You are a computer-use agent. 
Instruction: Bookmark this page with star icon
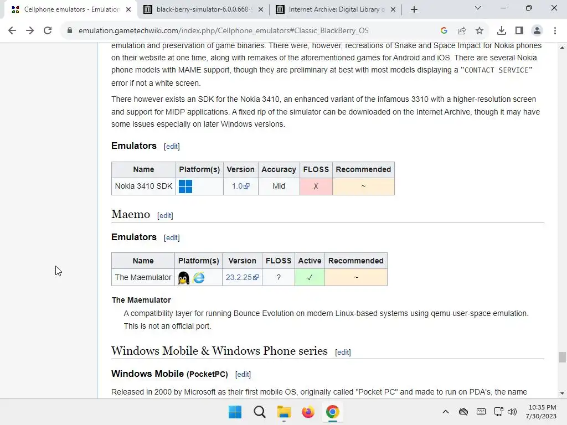[x=480, y=31]
